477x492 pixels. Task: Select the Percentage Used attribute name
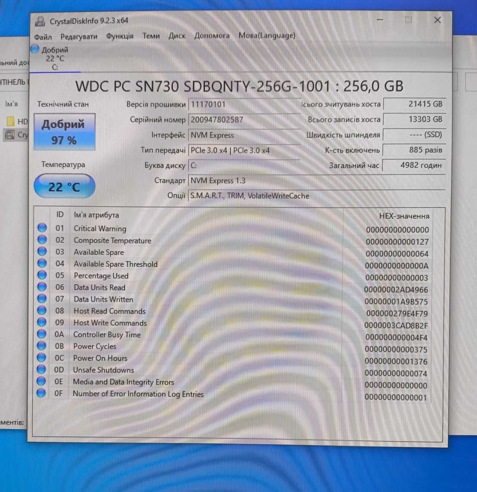(101, 276)
